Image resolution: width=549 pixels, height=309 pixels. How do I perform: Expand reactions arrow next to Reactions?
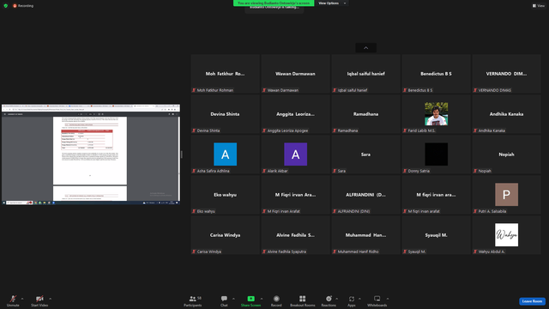tap(337, 299)
